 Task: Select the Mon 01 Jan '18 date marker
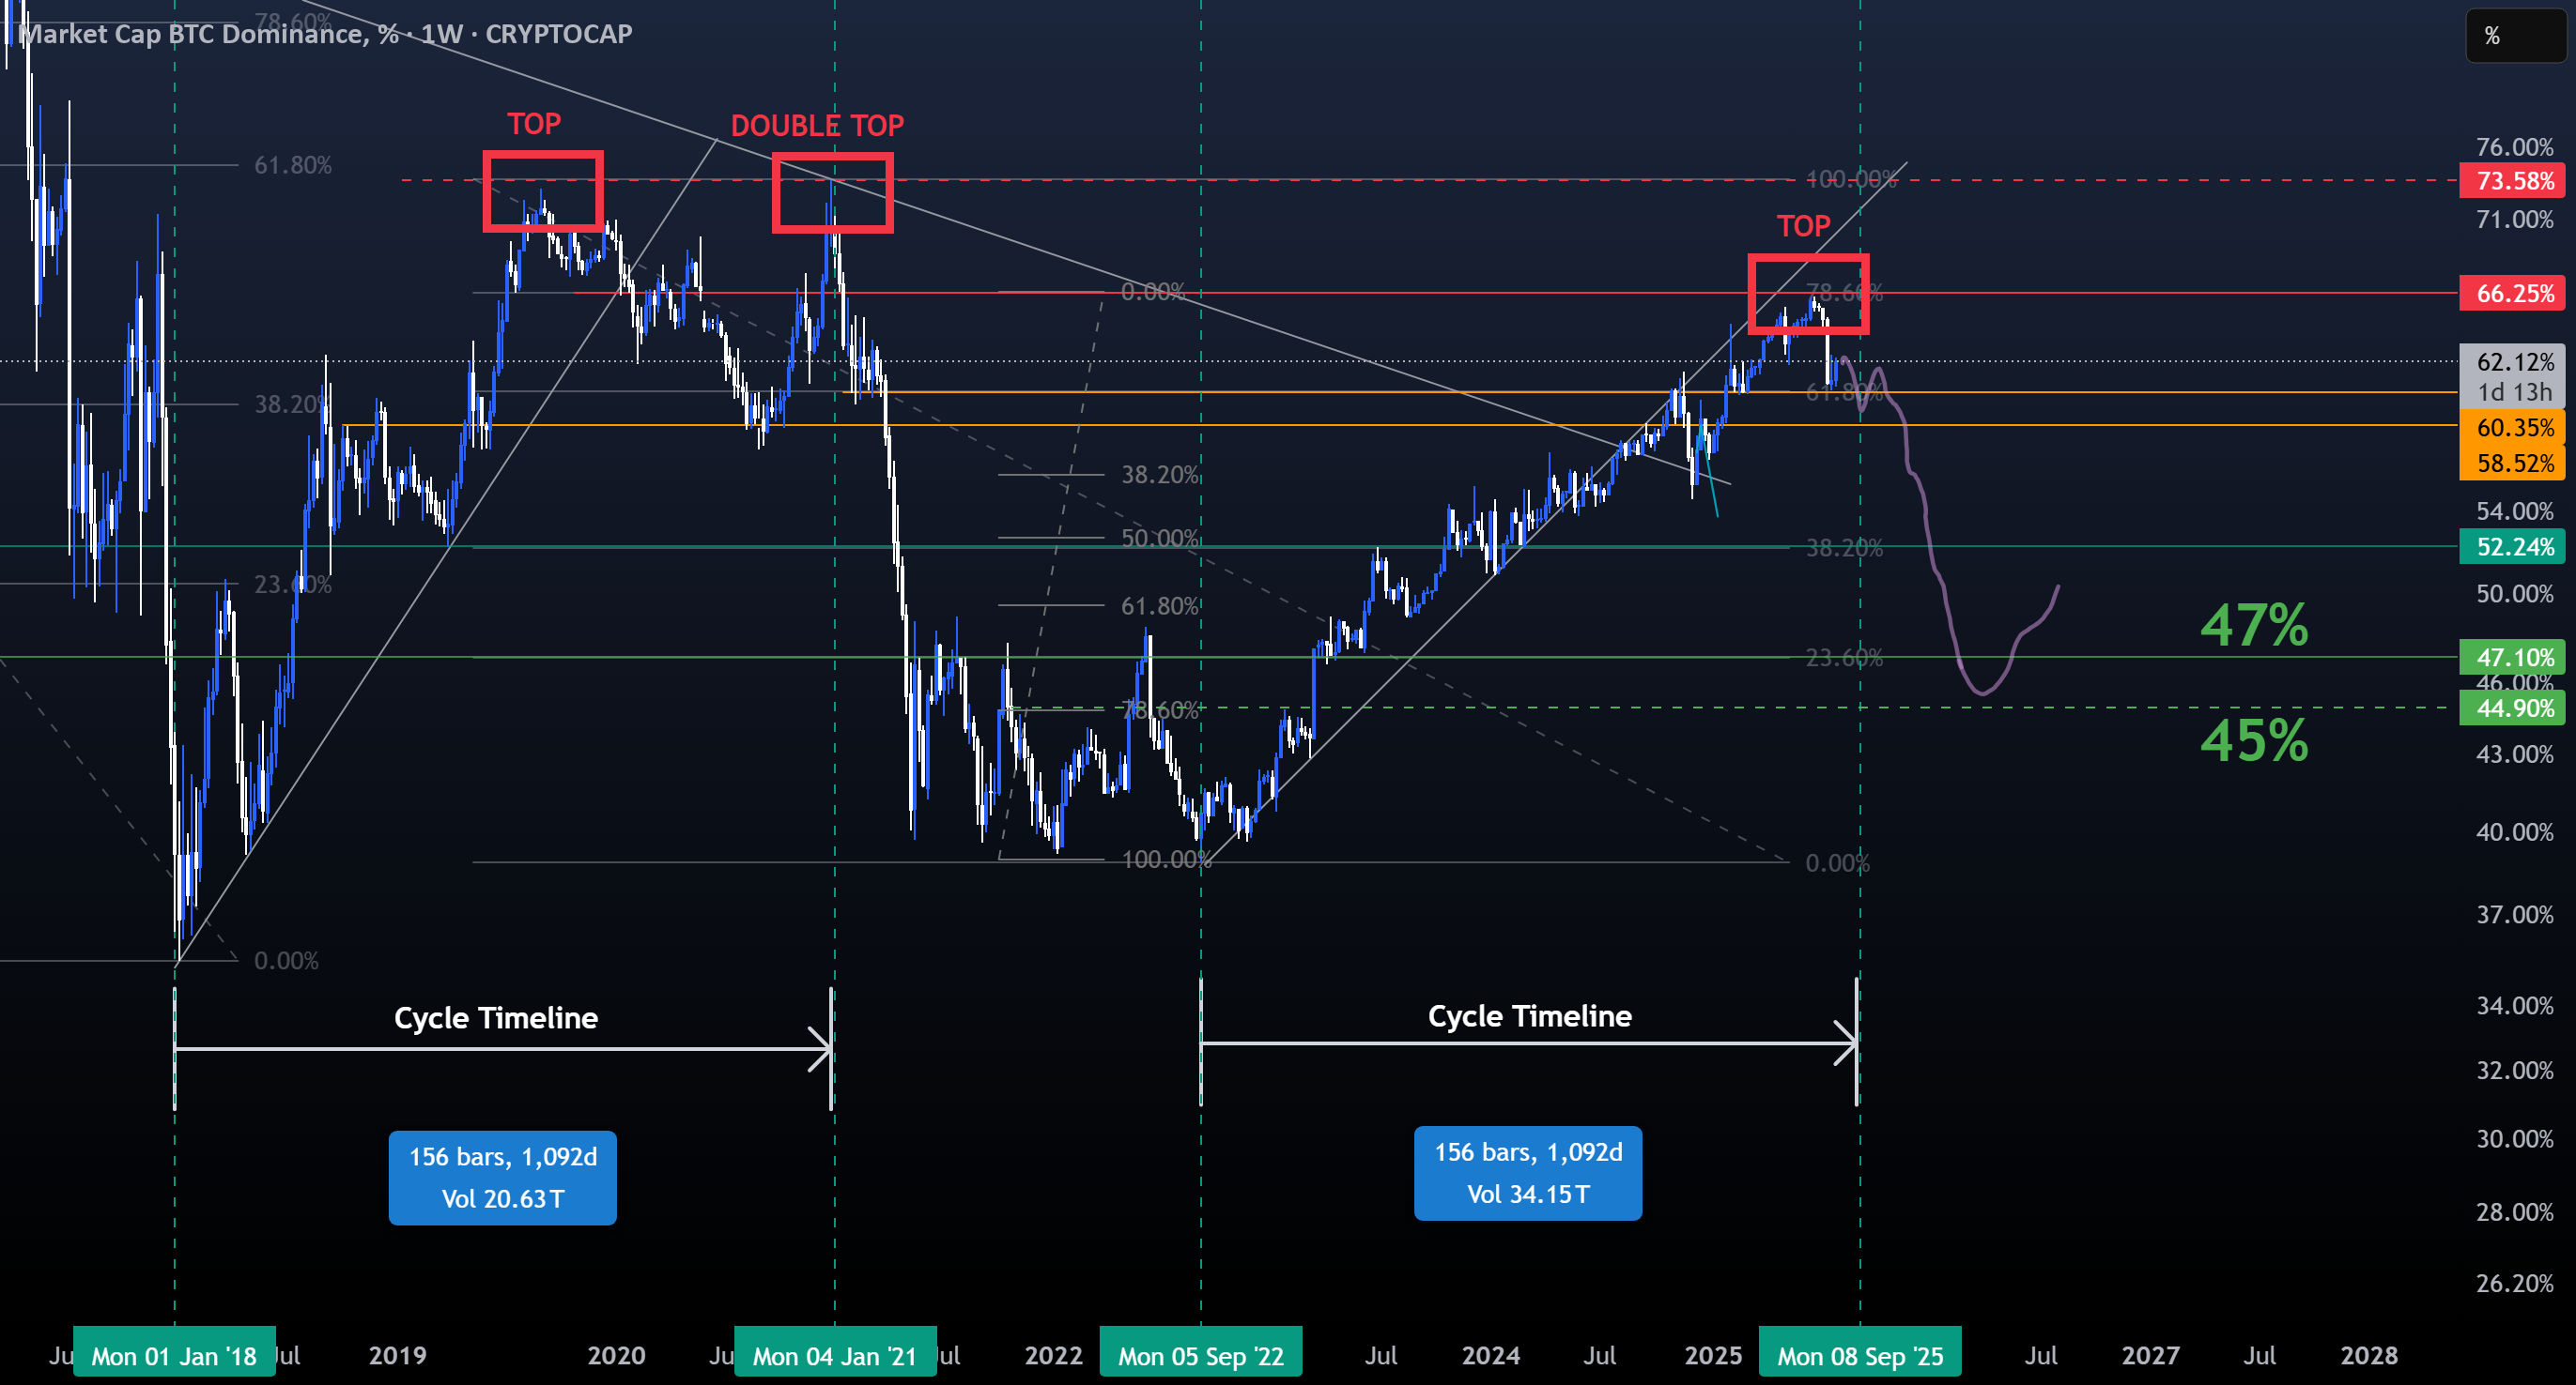coord(174,1356)
